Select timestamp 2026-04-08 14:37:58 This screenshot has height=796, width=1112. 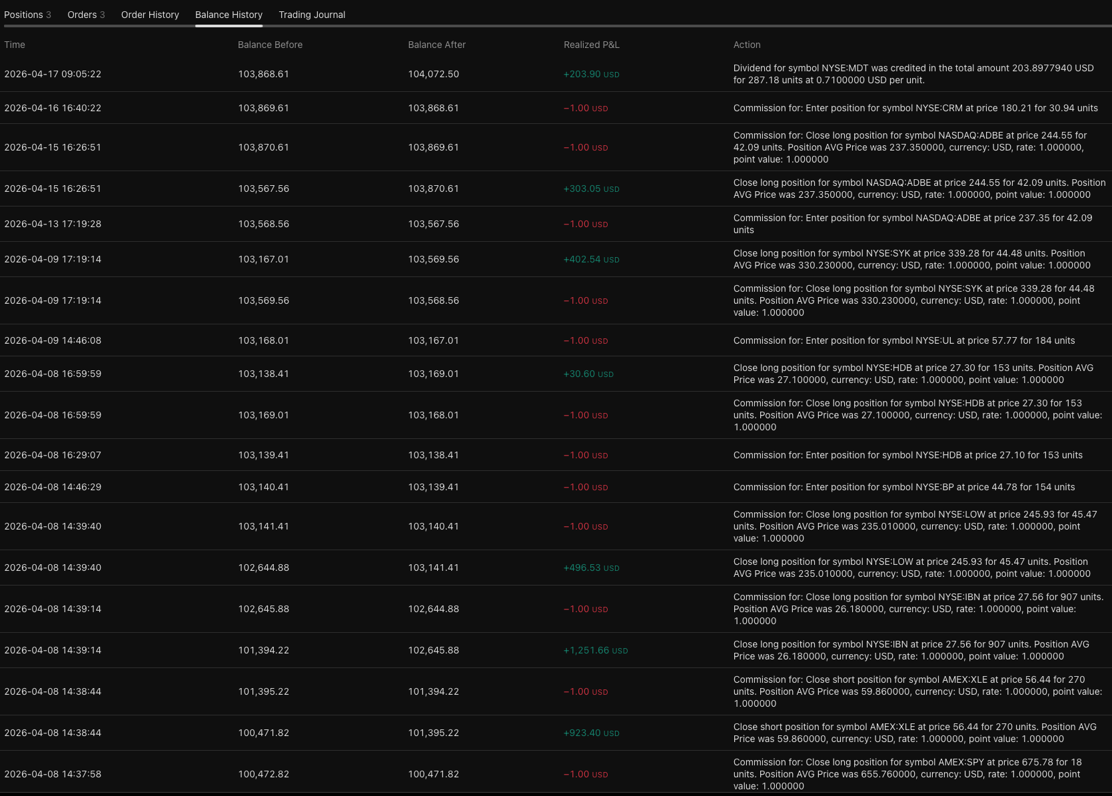pyautogui.click(x=53, y=774)
